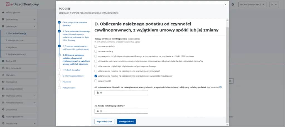Click scrollbar down arrow in dialog
Image resolution: width=285 pixels, height=127 pixels.
tap(227, 125)
